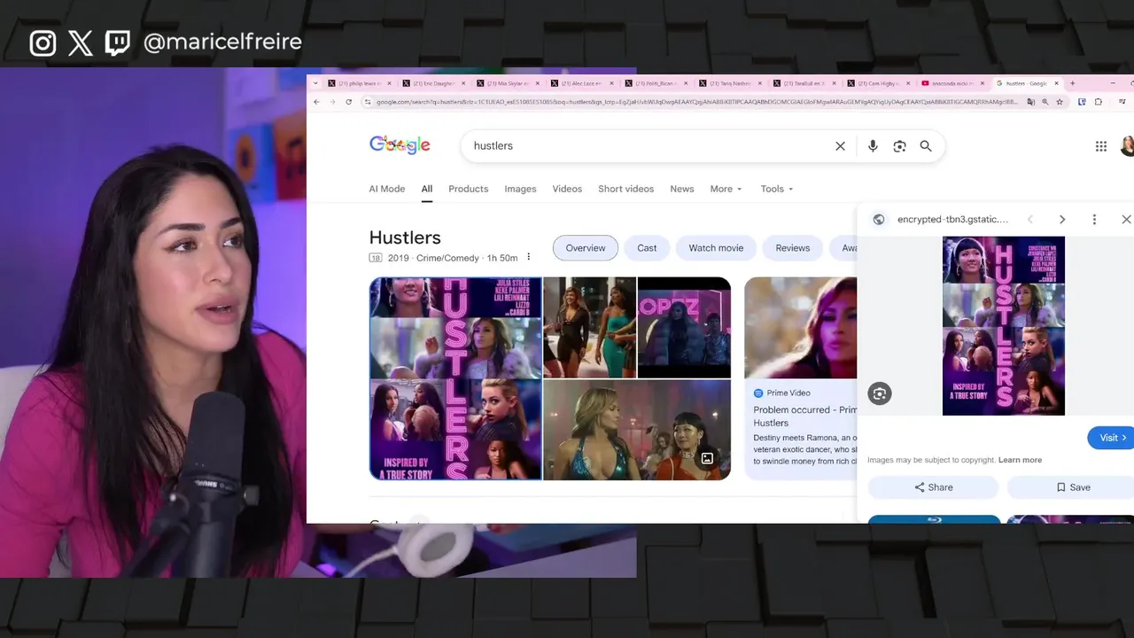Switch to the Tariq Nasheed X tab
Screen dimensions: 1134x638
point(730,83)
